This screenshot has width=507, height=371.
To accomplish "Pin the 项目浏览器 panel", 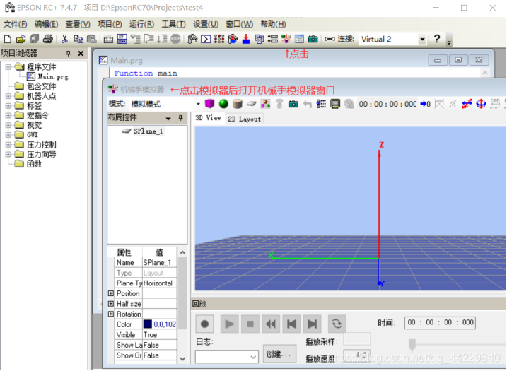I will 68,53.
